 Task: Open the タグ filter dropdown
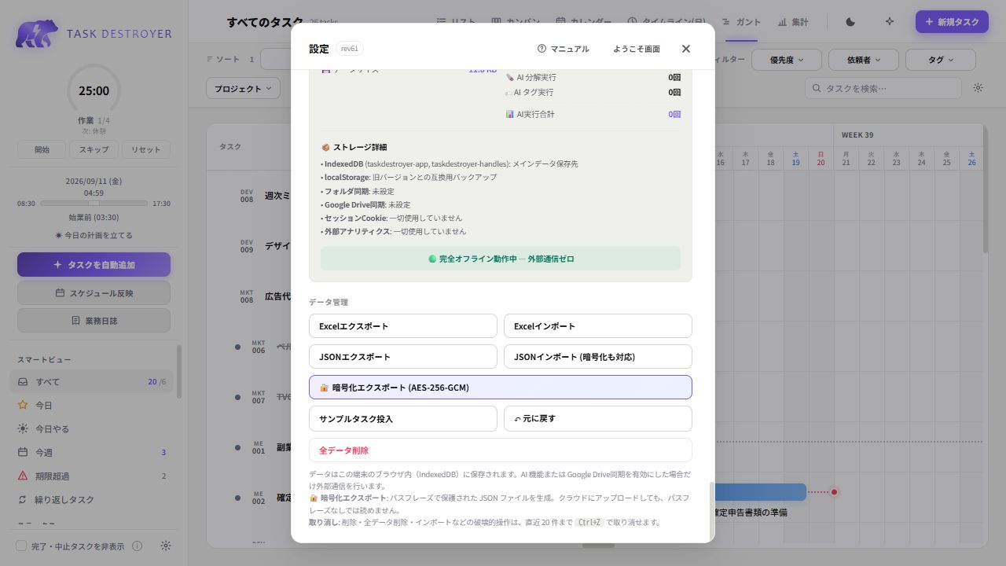941,60
